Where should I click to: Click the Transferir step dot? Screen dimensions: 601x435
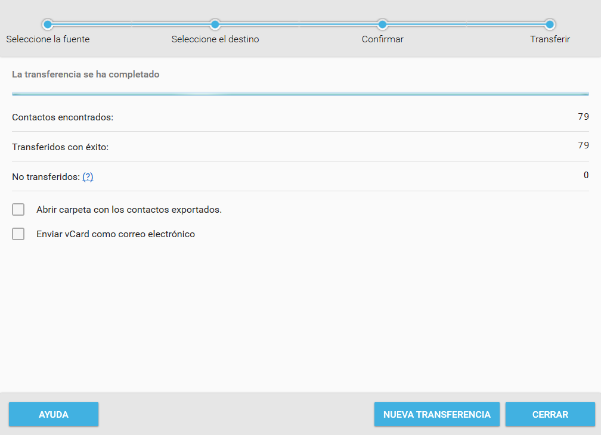pyautogui.click(x=550, y=24)
